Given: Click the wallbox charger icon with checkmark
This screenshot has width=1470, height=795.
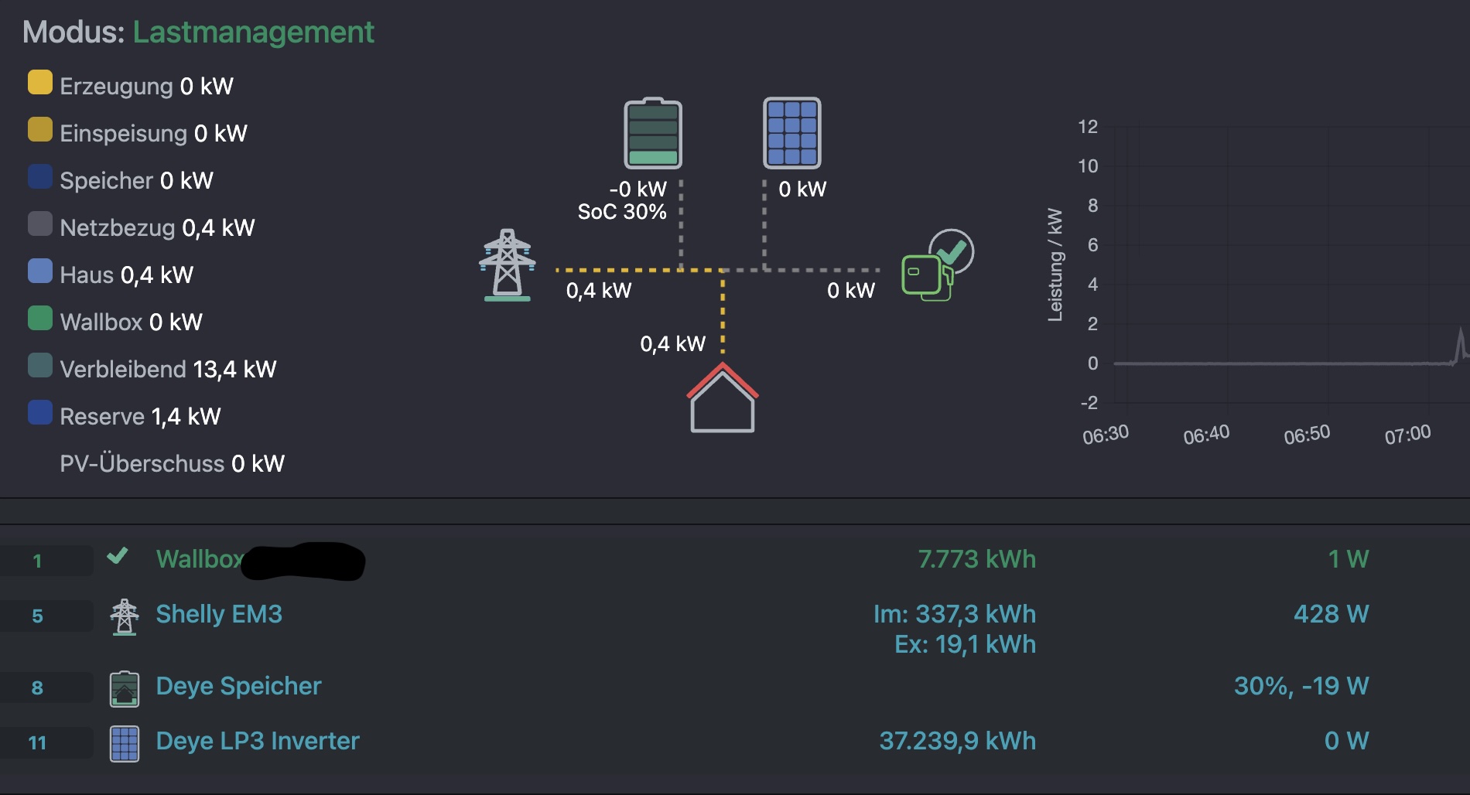Looking at the screenshot, I should tap(937, 265).
